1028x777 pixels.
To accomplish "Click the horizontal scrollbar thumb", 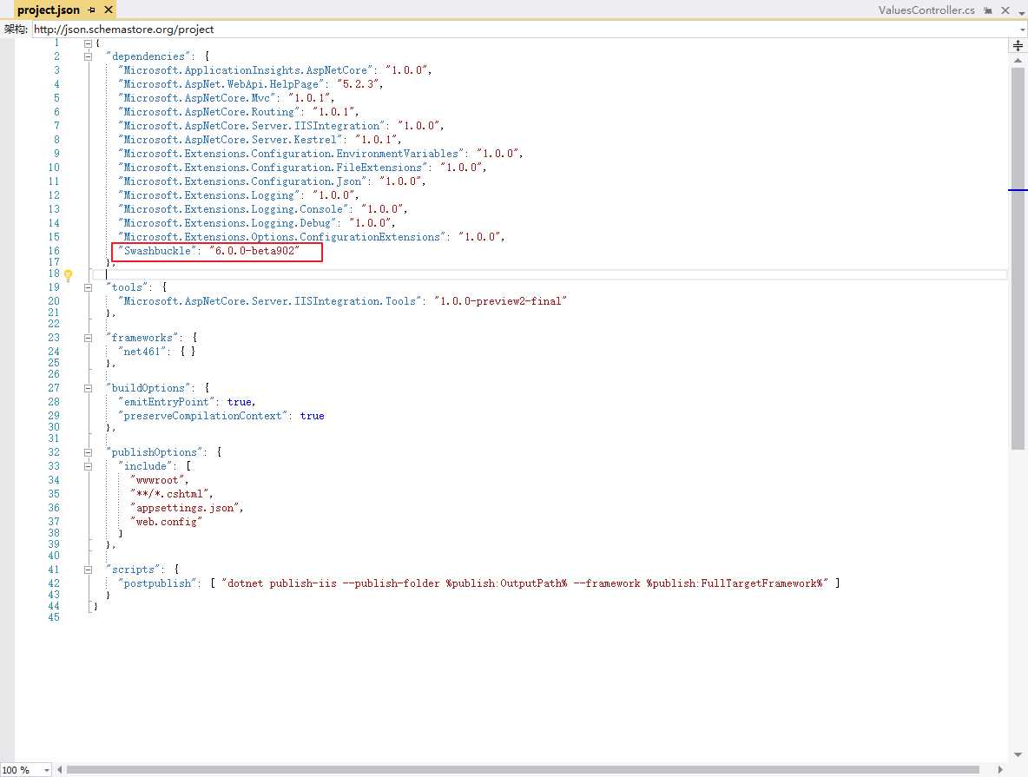I will (x=523, y=770).
